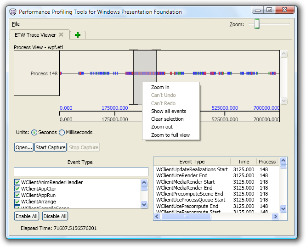The image size is (306, 247).
Task: Select the WClientUpdateRealizations Start row
Action: pos(216,169)
